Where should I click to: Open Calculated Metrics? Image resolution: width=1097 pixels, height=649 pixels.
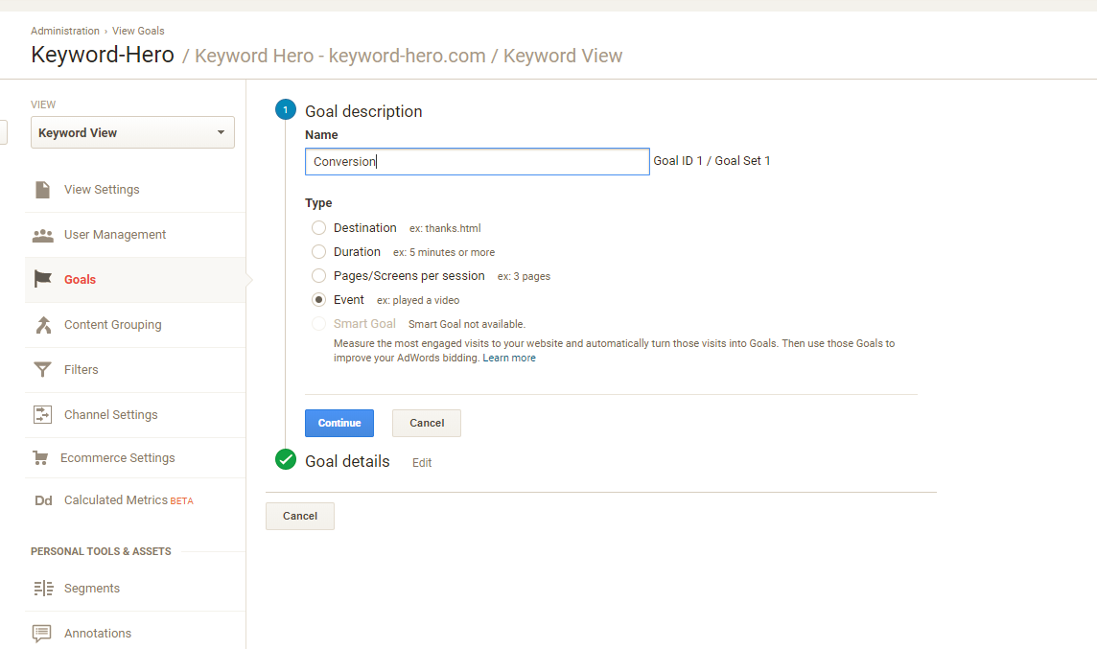point(115,500)
